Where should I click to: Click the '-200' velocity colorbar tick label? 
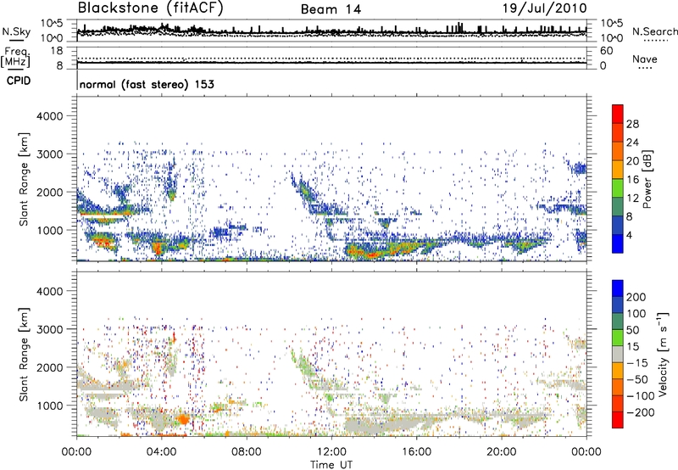click(x=640, y=412)
